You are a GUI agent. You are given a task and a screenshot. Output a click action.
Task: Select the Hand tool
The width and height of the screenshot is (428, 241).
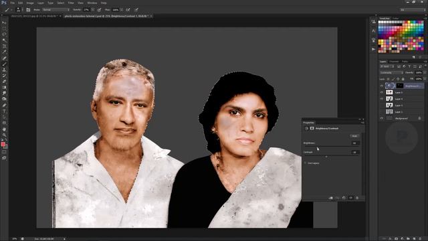[x=4, y=129]
